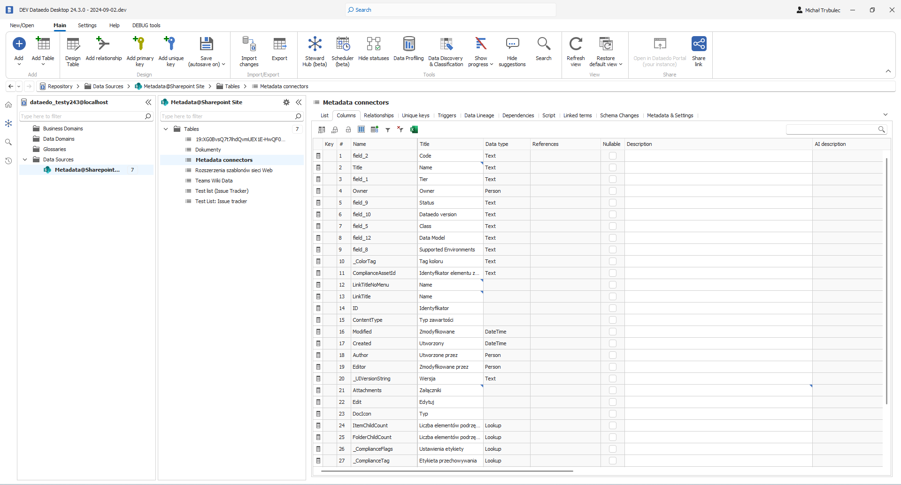
Task: Click the top Search box
Action: coord(451,10)
